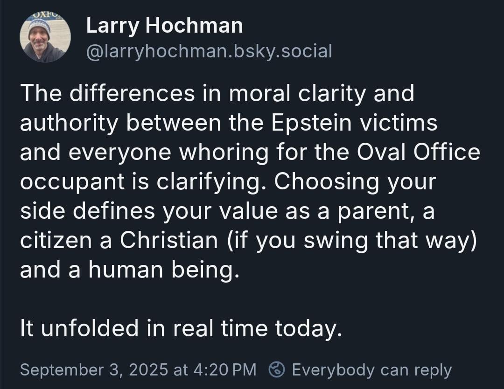The height and width of the screenshot is (389, 504).
Task: Click the word 'occupant' in post
Action: pos(72,182)
